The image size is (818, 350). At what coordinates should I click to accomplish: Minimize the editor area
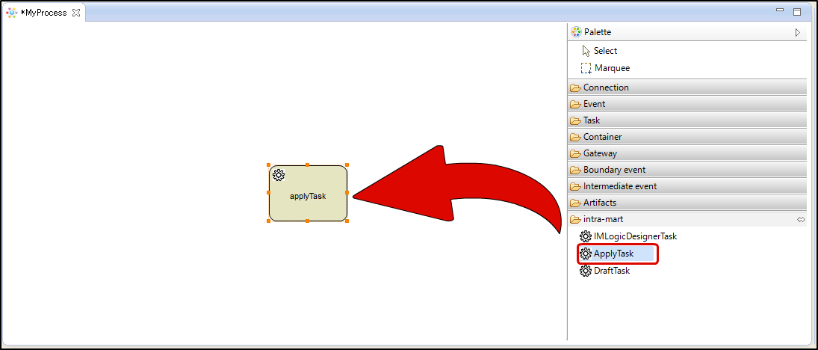pos(780,10)
